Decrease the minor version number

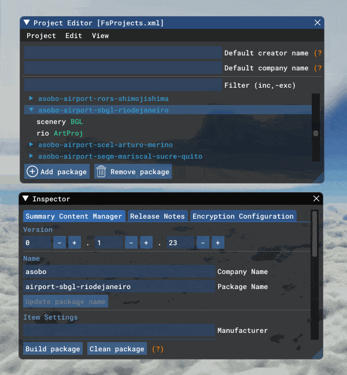pos(131,243)
